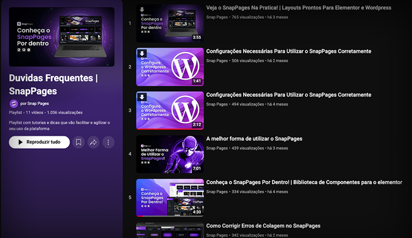Open 'Veja o SnapPages Na Pratica!' video title
Screen dimensions: 412x238
click(298, 8)
